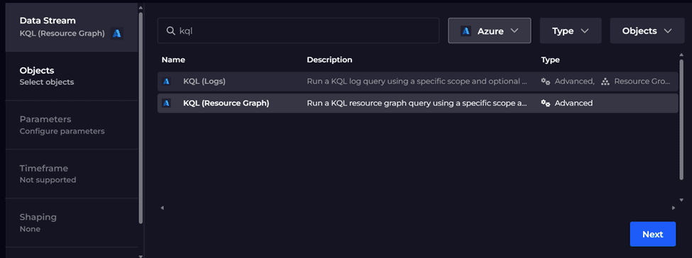This screenshot has height=258, width=692.
Task: Click the Azure logo in the Azure filter
Action: [x=466, y=31]
